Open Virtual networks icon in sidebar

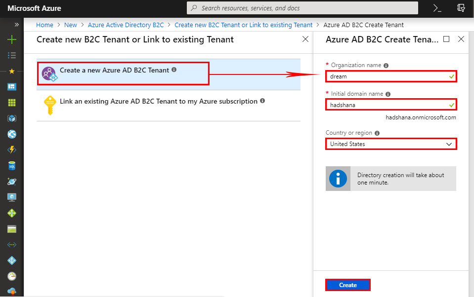(x=12, y=245)
